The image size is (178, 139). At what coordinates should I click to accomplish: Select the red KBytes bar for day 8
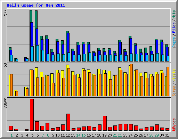click(48, 127)
